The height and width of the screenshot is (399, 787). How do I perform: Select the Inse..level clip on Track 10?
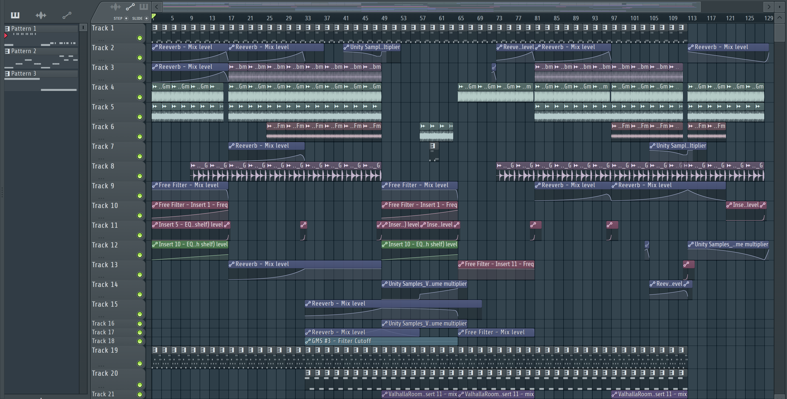click(x=743, y=211)
